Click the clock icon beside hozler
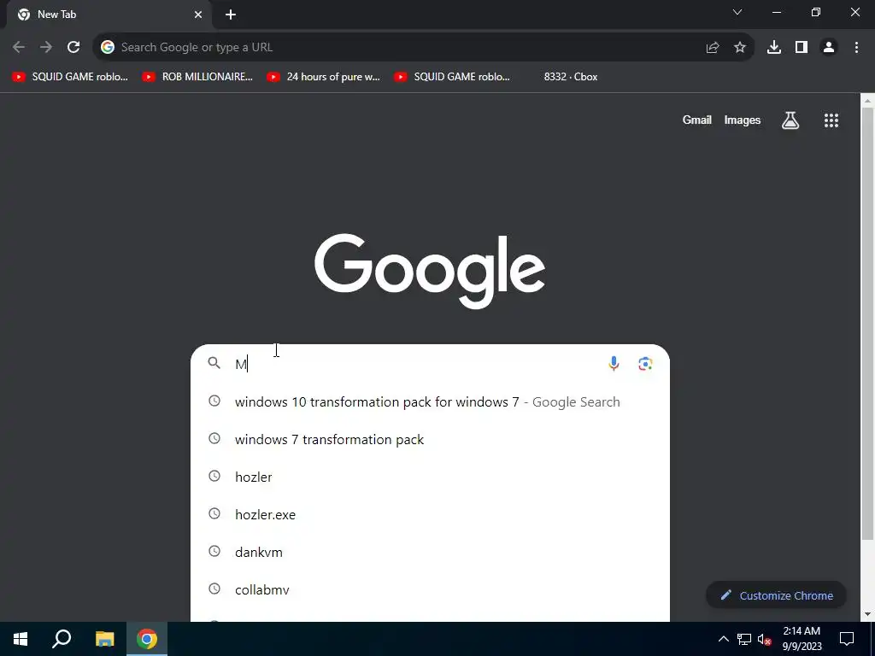Viewport: 875px width, 656px height. click(214, 476)
